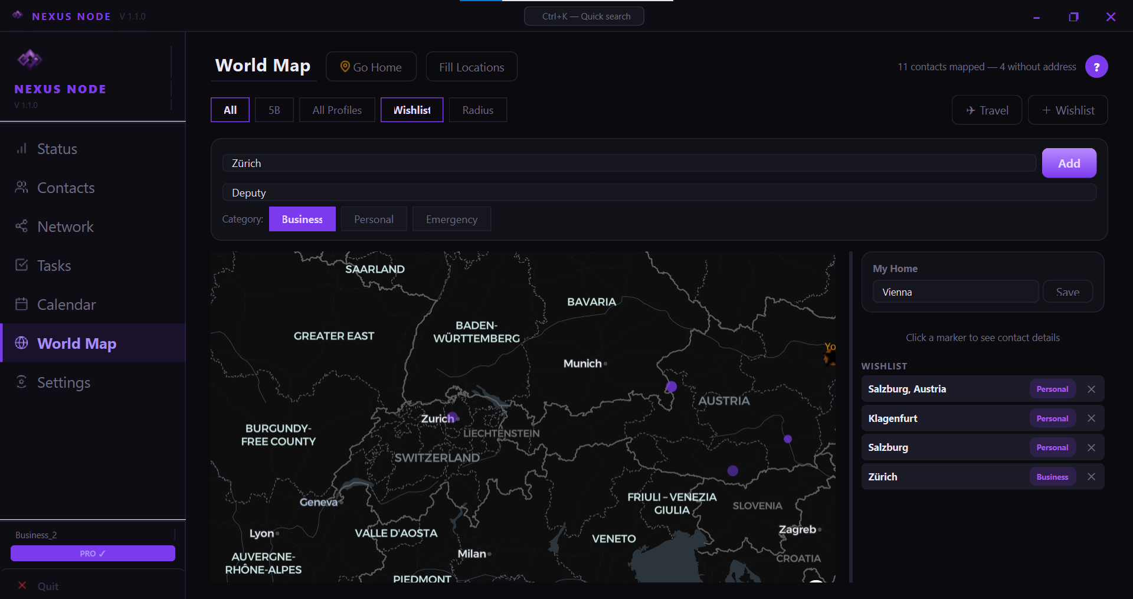The height and width of the screenshot is (599, 1133).
Task: Select World Map in sidebar
Action: [93, 343]
